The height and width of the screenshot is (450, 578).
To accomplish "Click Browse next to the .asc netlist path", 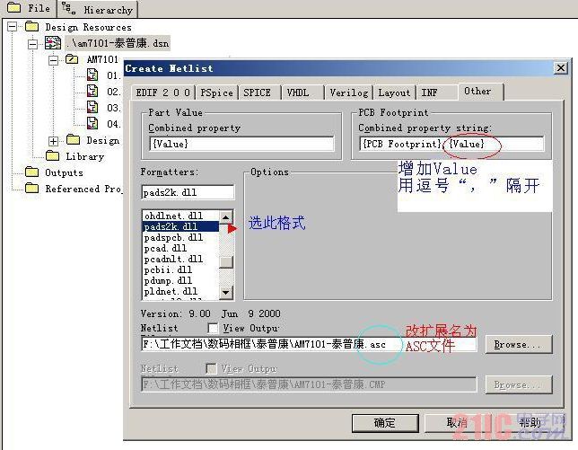I will [519, 345].
